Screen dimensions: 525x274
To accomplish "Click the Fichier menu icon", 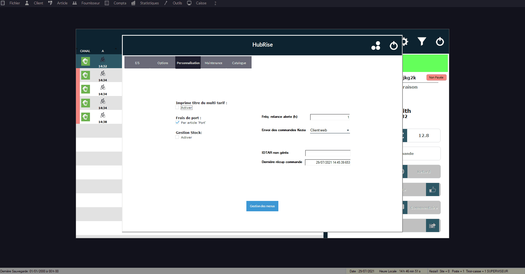I will (3, 3).
